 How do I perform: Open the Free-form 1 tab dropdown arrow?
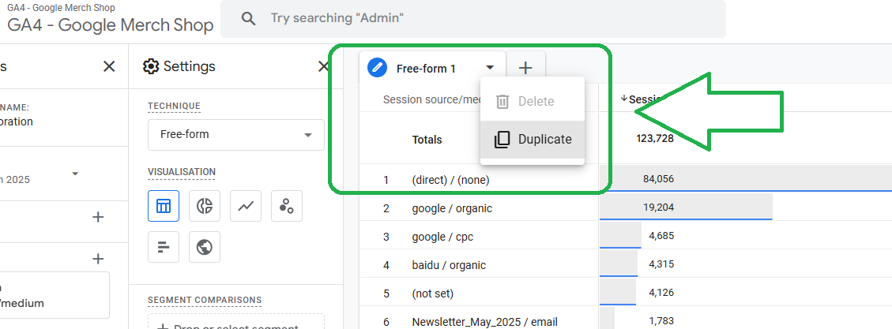tap(490, 68)
